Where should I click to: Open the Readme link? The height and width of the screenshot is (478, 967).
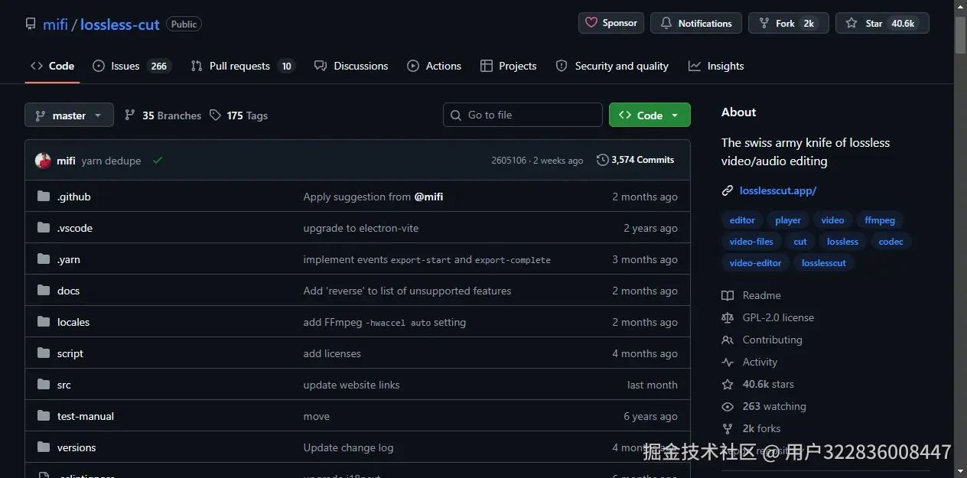click(751, 295)
